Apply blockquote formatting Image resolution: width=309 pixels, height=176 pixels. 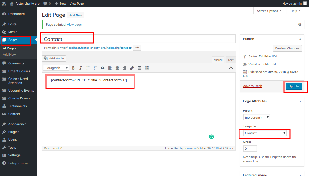[103, 68]
